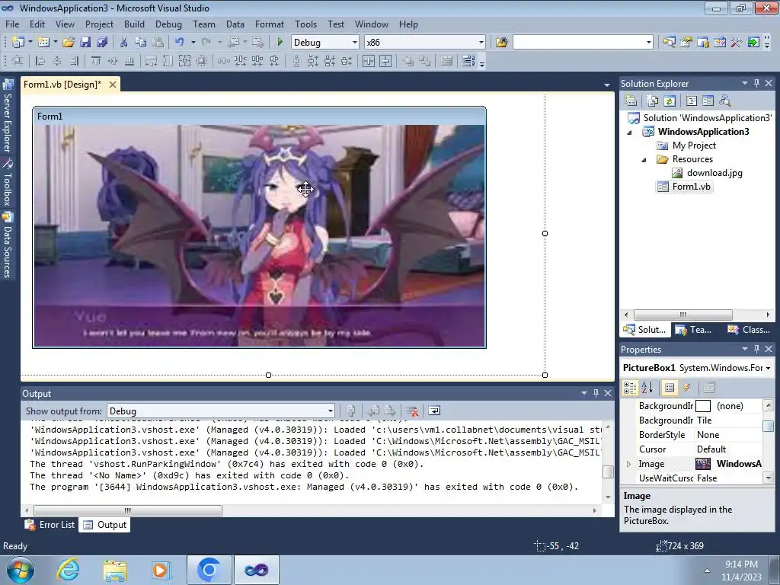Click View Code icon in Solution Explorer

[x=692, y=101]
